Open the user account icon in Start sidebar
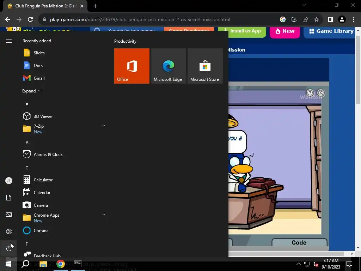Image resolution: width=361 pixels, height=271 pixels. pyautogui.click(x=9, y=181)
